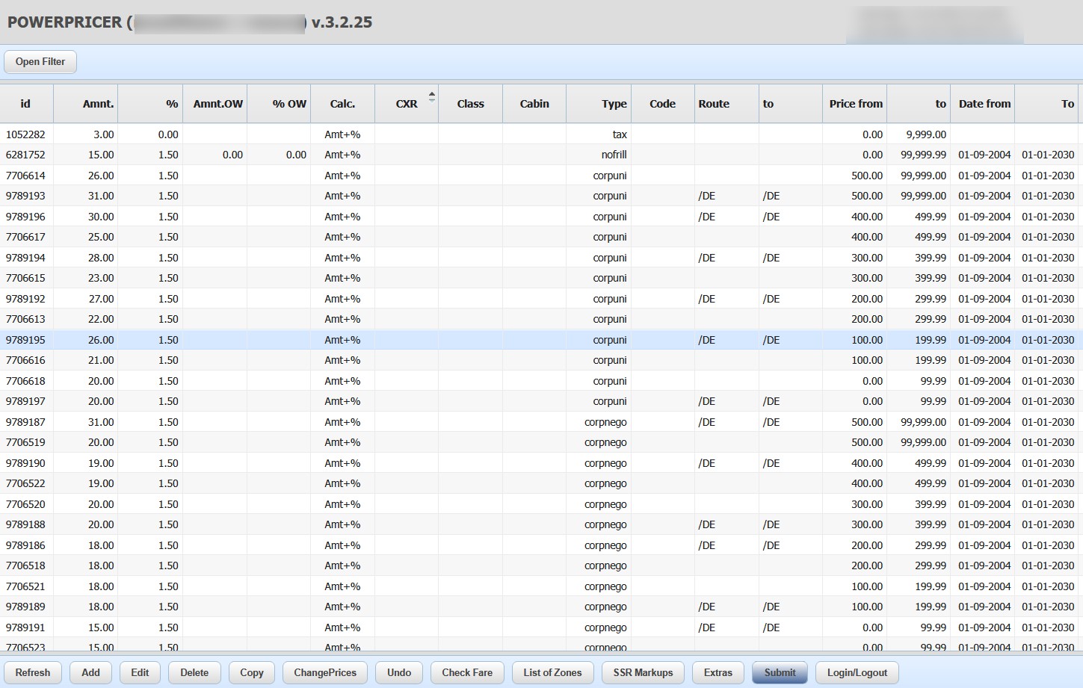
Task: Open SSR Markups
Action: click(643, 672)
